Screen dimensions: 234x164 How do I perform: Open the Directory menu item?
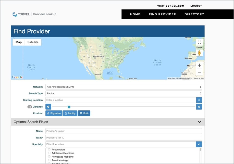[x=194, y=14]
